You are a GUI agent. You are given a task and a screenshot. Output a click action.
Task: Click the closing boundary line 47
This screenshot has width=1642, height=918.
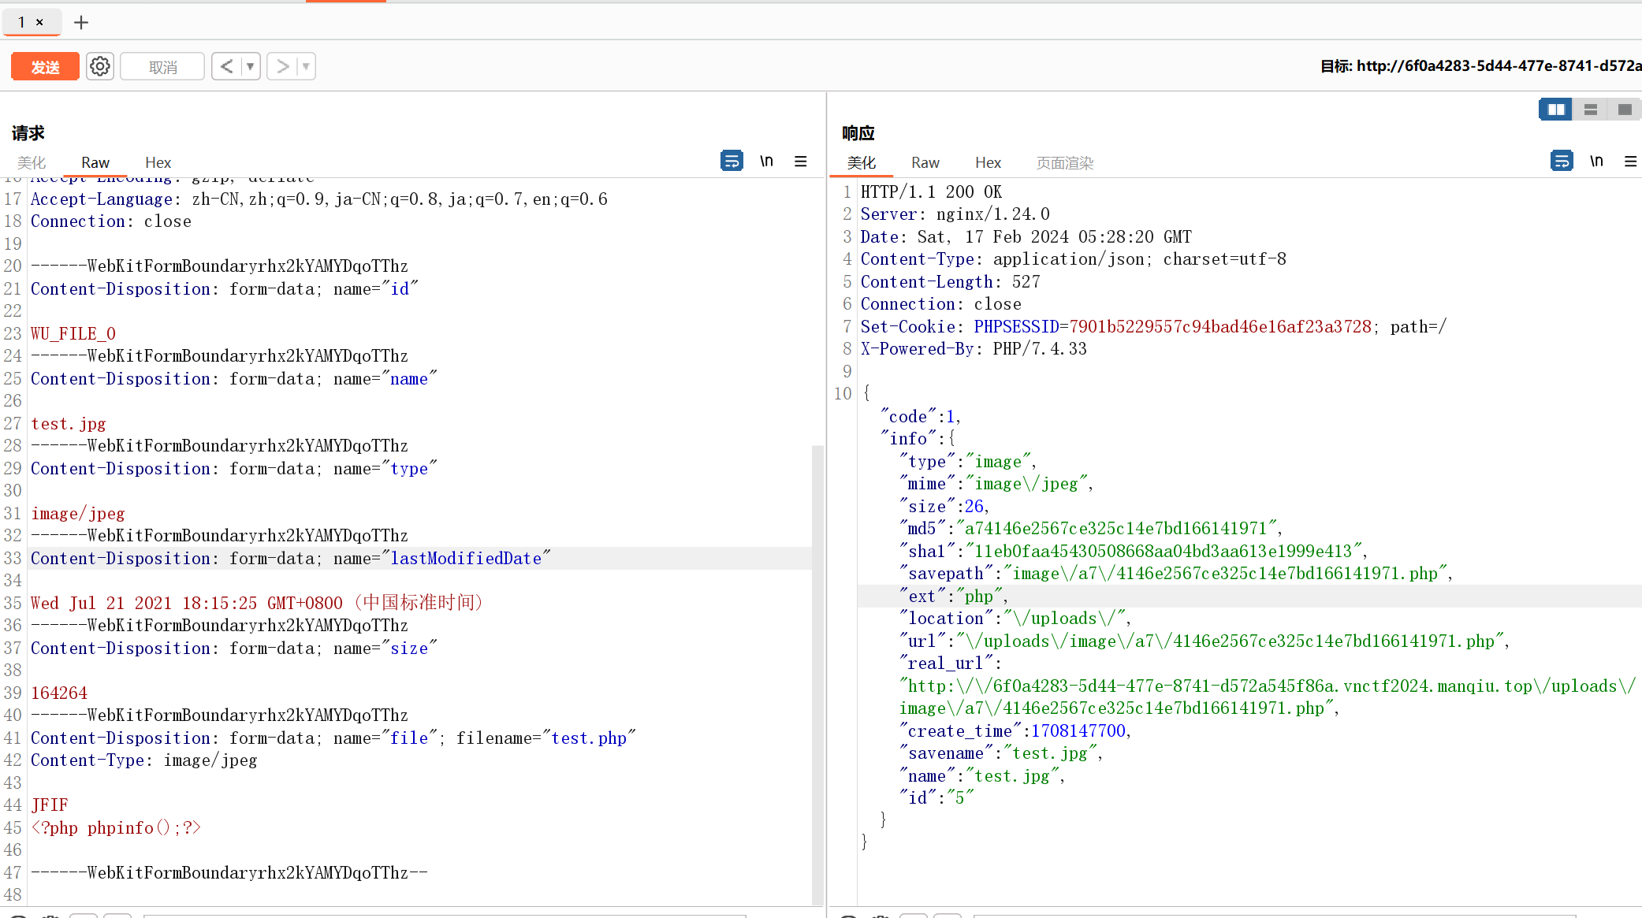(x=229, y=873)
